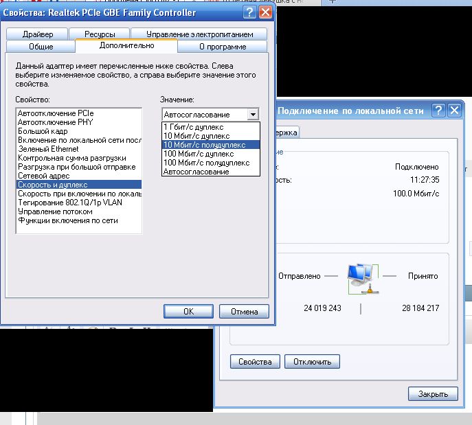Select Контрольная сумма разгрузки property
The image size is (472, 425).
pyautogui.click(x=79, y=158)
